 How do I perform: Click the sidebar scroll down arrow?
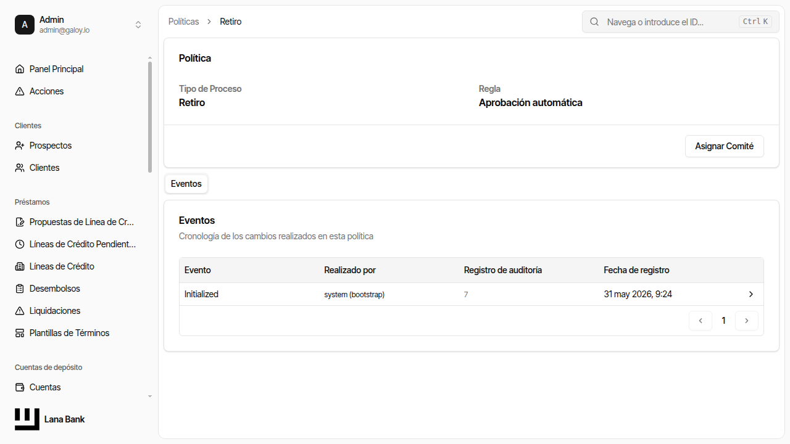(x=149, y=396)
